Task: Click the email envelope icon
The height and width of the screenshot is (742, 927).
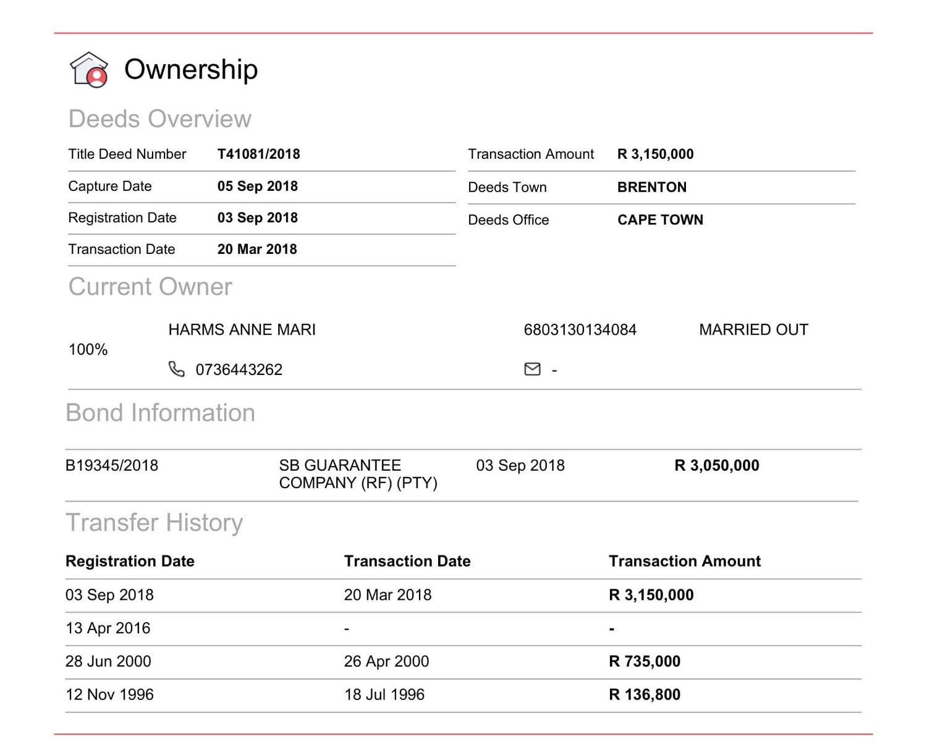Action: 532,369
